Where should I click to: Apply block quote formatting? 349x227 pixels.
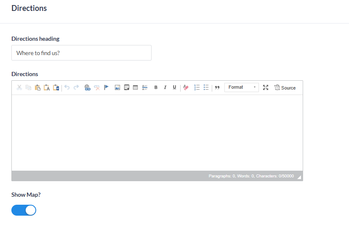(x=217, y=87)
